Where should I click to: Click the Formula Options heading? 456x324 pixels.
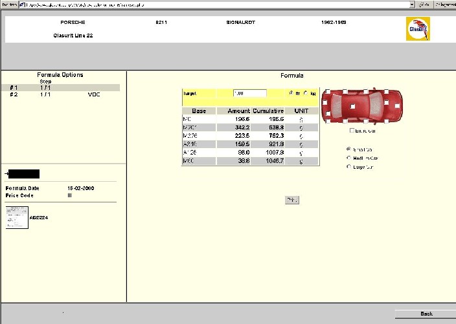[x=60, y=75]
